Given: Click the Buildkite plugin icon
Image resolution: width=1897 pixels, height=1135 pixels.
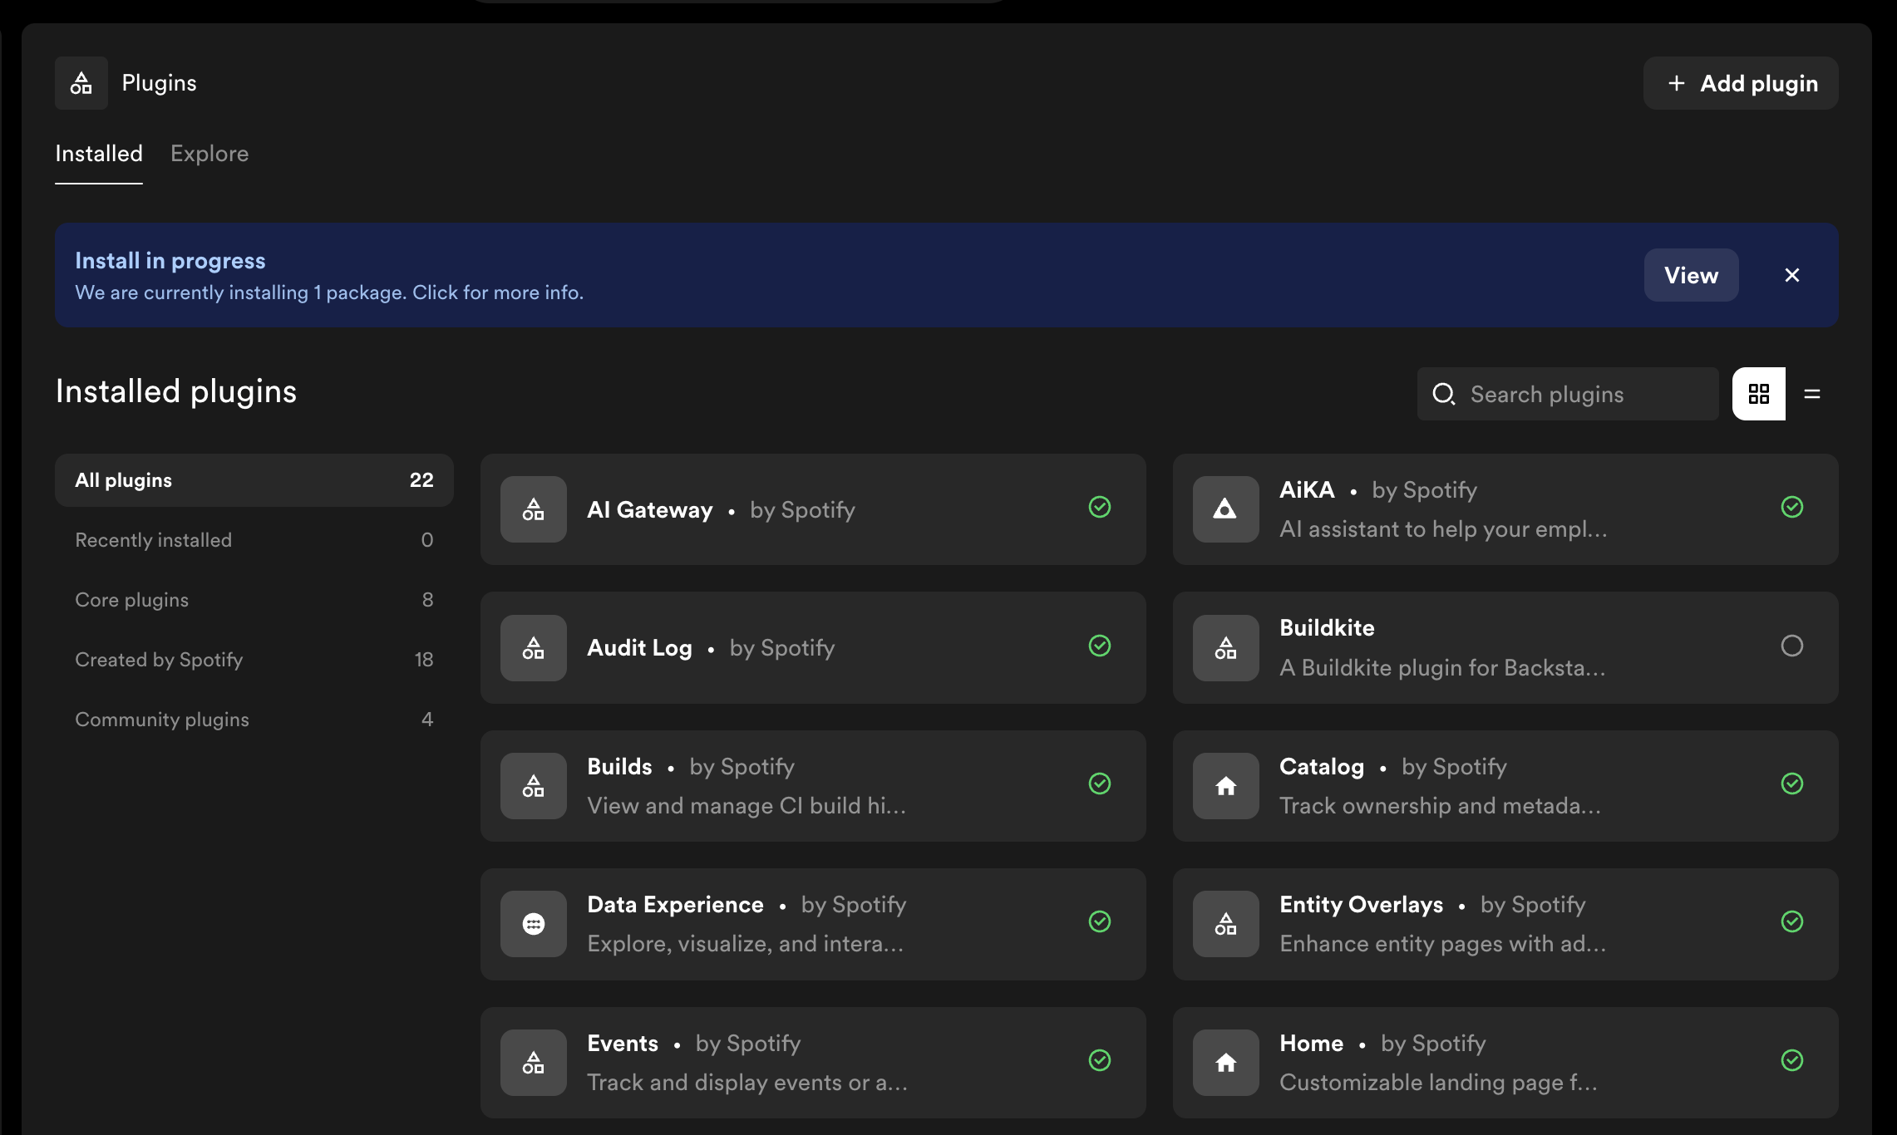Looking at the screenshot, I should pos(1226,648).
